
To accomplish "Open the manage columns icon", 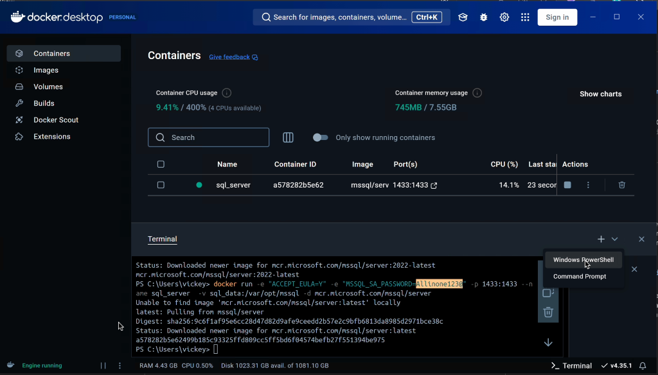I will [288, 137].
